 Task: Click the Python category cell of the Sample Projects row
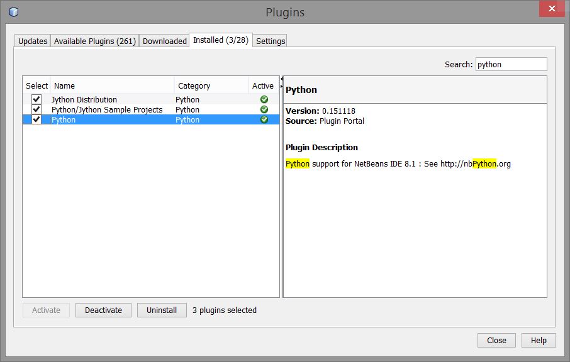point(187,109)
